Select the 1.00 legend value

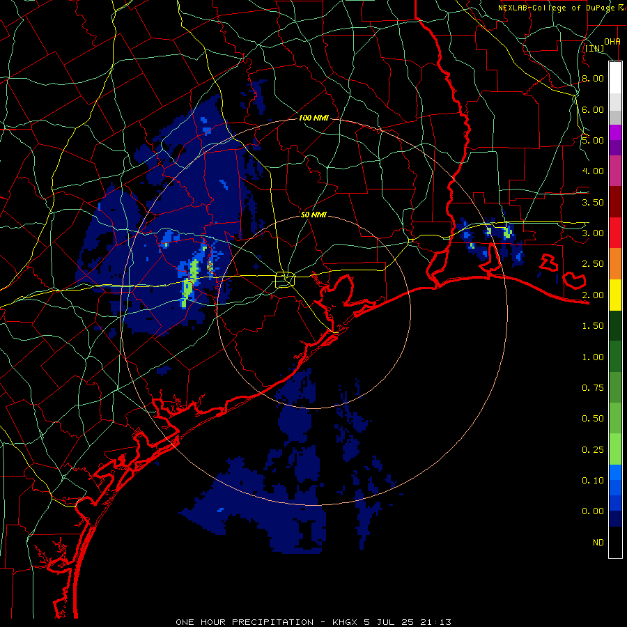coord(593,357)
